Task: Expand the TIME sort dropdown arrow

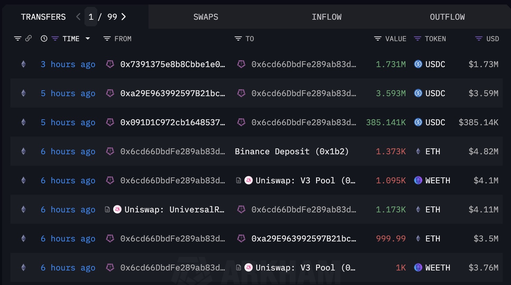Action: pos(88,39)
